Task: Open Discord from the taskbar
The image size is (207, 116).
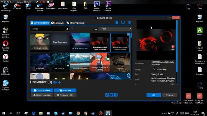Action: click(x=48, y=113)
